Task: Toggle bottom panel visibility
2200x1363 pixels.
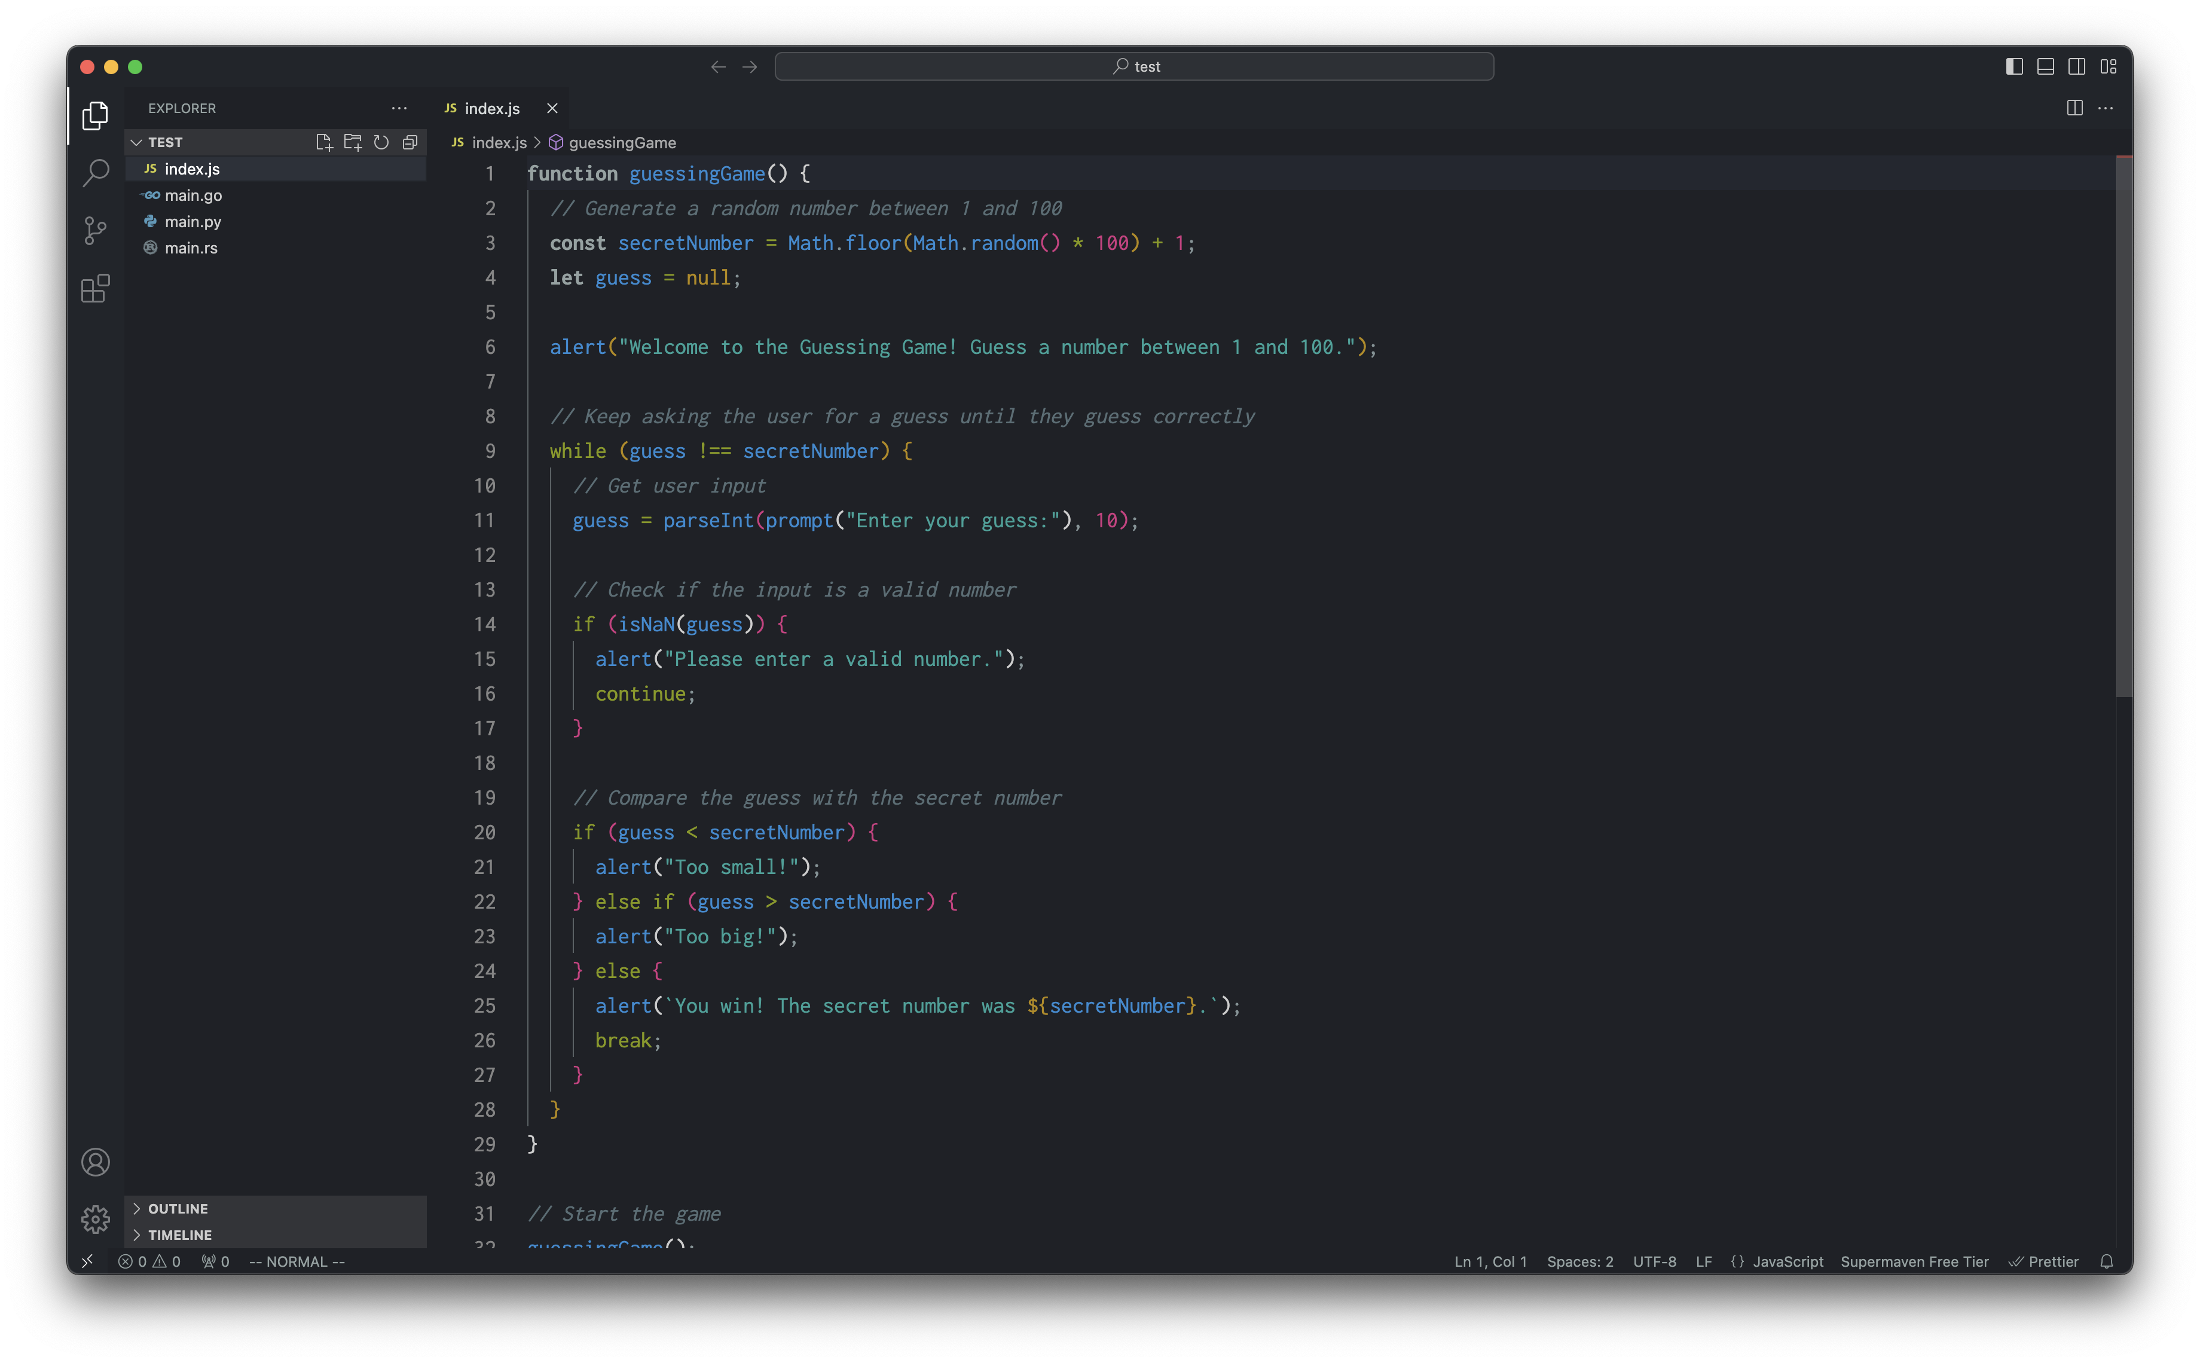Action: click(x=2046, y=67)
